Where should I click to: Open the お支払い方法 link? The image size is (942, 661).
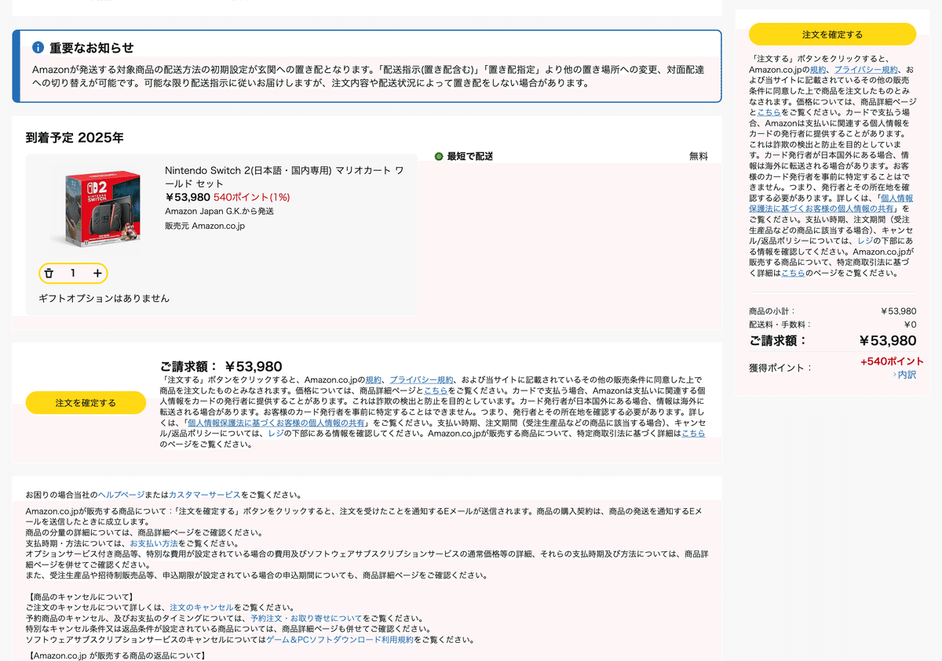(x=154, y=543)
